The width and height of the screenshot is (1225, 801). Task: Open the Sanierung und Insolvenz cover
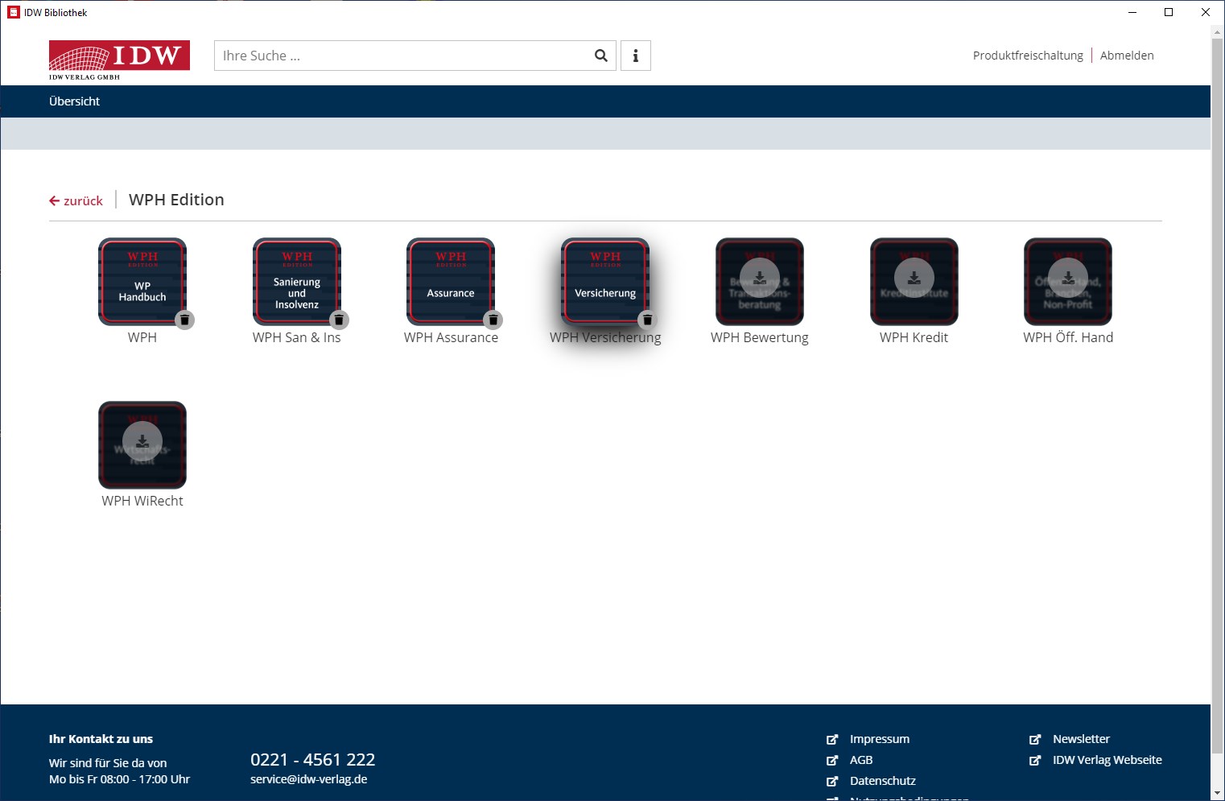point(297,282)
